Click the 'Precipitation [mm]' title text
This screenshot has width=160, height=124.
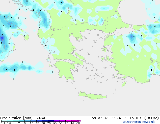[x=16, y=118]
